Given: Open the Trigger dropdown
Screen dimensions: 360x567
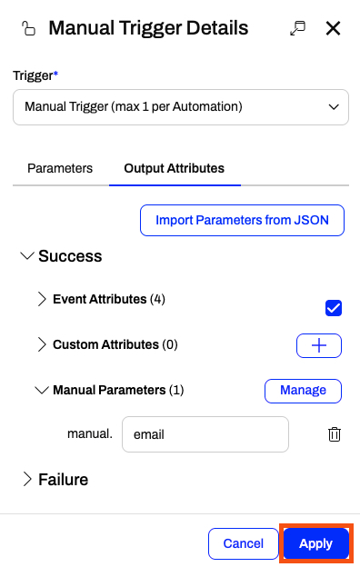Looking at the screenshot, I should (181, 107).
